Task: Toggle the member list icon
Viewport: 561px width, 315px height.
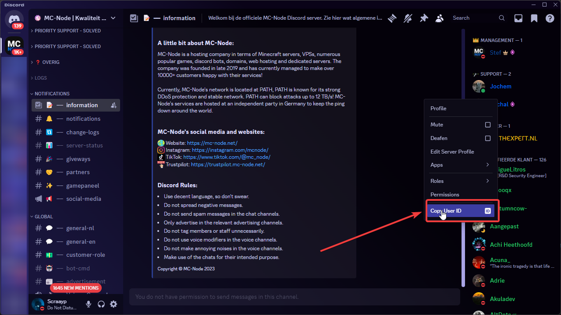Action: coord(440,18)
